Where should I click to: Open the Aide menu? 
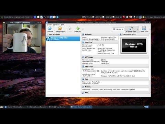coord(63,25)
